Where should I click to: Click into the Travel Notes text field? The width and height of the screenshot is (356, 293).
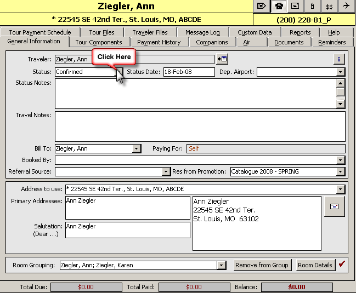click(x=200, y=126)
